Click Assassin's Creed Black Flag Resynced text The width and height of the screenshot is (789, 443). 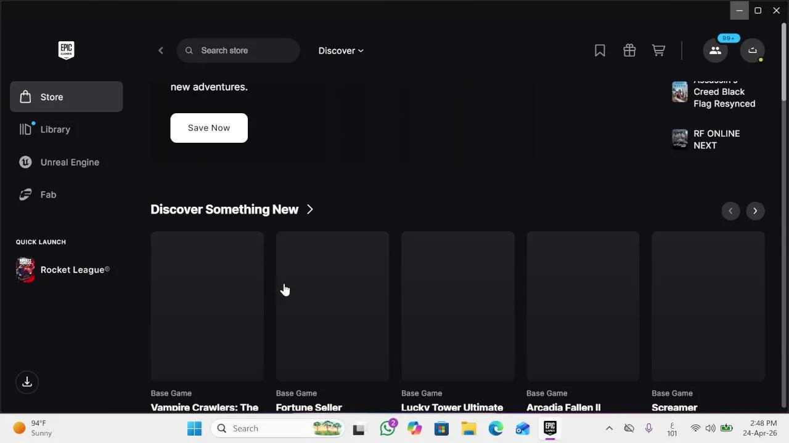click(x=724, y=92)
